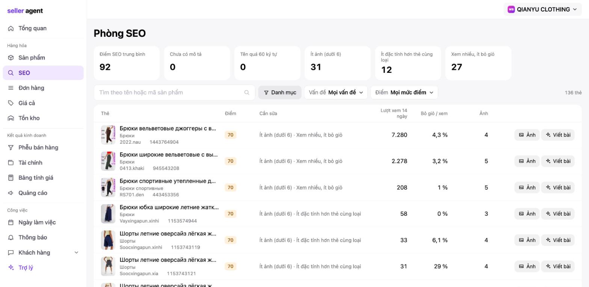Open Tài chính menu item
The height and width of the screenshot is (287, 589).
click(43, 163)
